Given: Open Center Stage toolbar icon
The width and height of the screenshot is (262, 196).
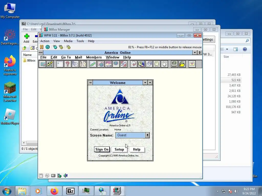Looking at the screenshot, I should [x=108, y=64].
